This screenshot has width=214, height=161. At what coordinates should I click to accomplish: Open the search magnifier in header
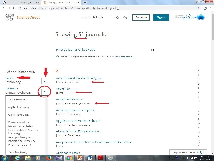tap(118, 18)
